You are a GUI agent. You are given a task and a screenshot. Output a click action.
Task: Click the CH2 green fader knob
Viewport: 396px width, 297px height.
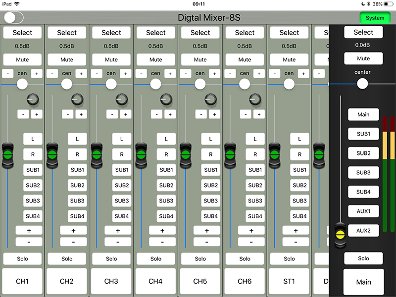click(x=52, y=154)
